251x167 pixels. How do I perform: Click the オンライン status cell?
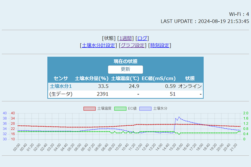coord(190,86)
